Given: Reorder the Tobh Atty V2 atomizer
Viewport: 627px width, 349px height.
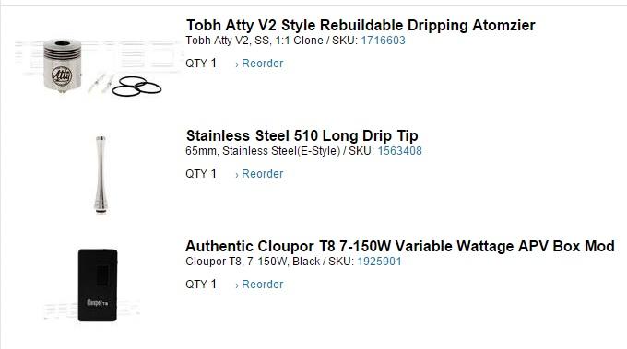Looking at the screenshot, I should tap(259, 64).
